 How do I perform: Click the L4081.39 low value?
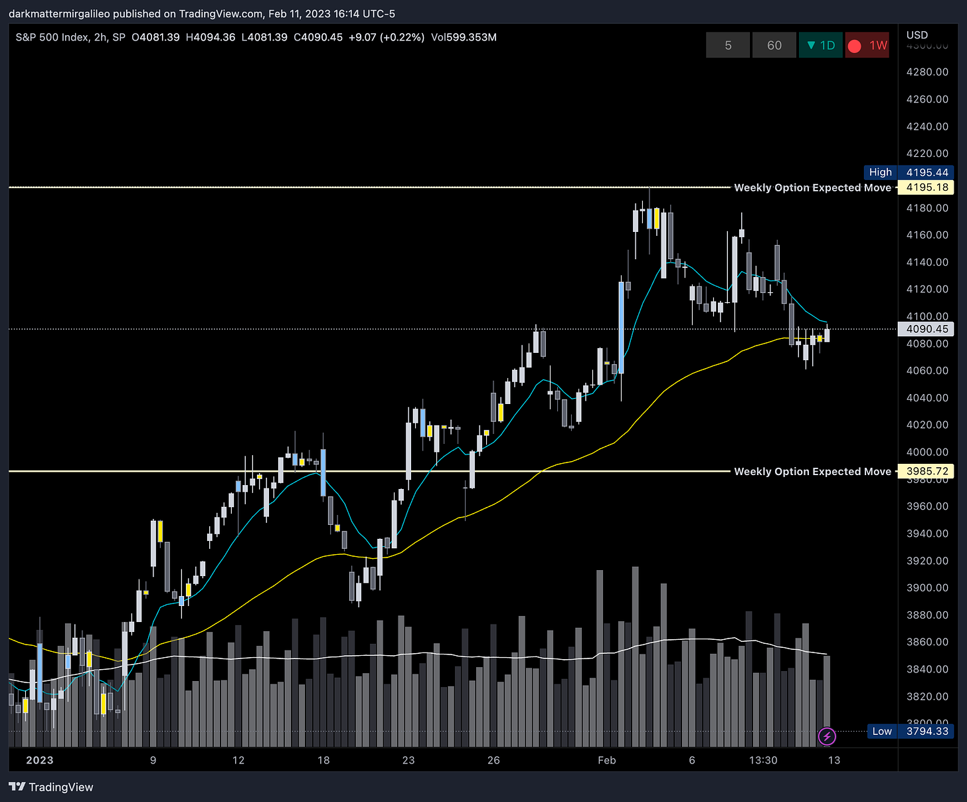[x=264, y=37]
